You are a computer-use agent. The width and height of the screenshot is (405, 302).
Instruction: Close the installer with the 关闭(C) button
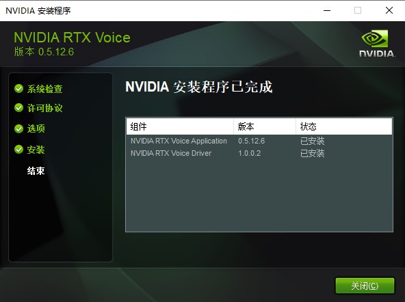click(x=365, y=286)
